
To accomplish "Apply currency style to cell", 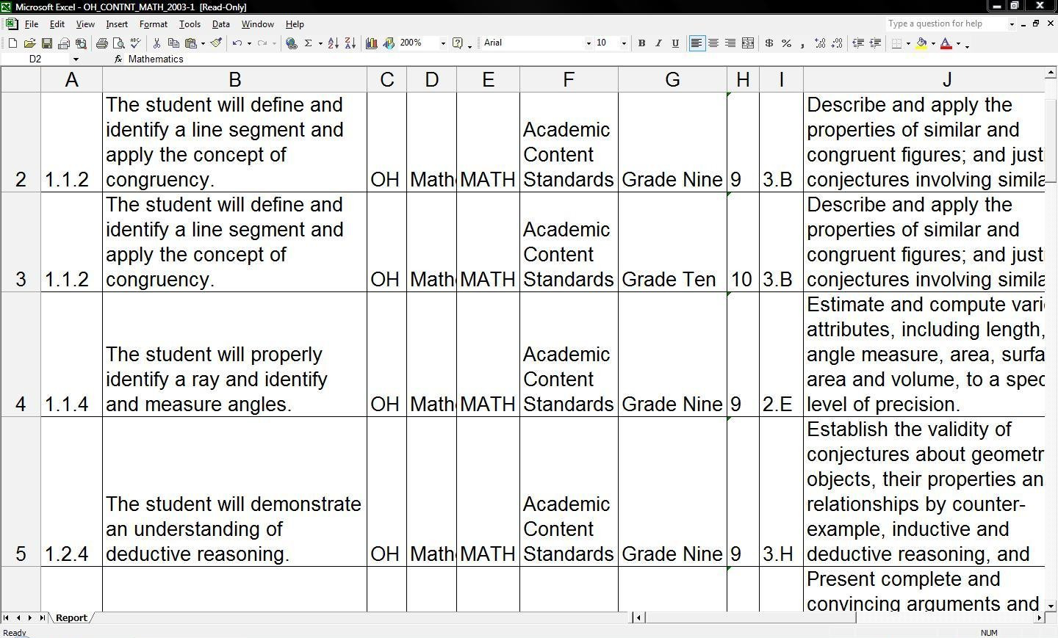I will [x=769, y=43].
